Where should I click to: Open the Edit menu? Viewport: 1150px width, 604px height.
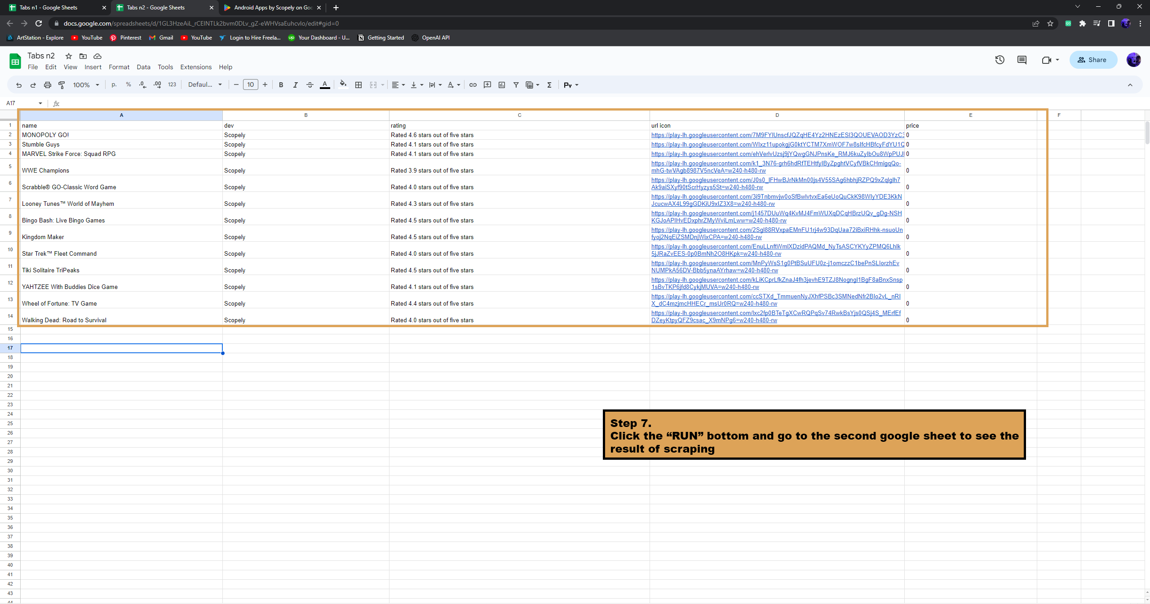click(x=51, y=67)
